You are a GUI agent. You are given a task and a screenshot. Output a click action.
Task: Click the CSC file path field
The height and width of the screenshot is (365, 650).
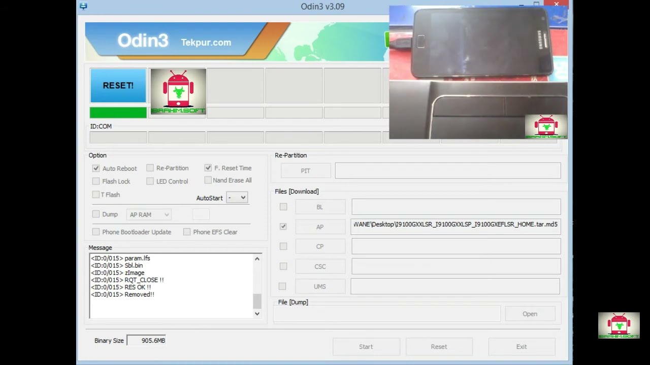(456, 266)
